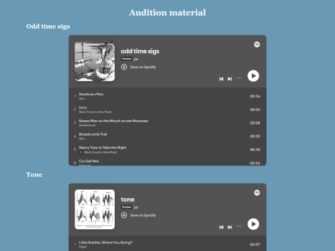Viewport: 335px width, 251px height.
Task: Open odd time sigs album cover
Action: tap(95, 61)
